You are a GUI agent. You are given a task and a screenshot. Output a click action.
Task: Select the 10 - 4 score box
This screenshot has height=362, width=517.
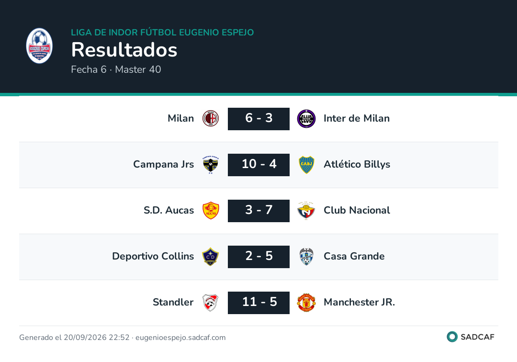(x=259, y=165)
